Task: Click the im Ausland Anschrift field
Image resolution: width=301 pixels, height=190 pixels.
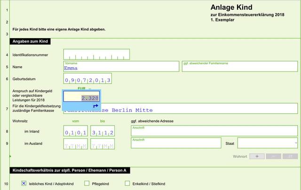Action: click(176, 143)
